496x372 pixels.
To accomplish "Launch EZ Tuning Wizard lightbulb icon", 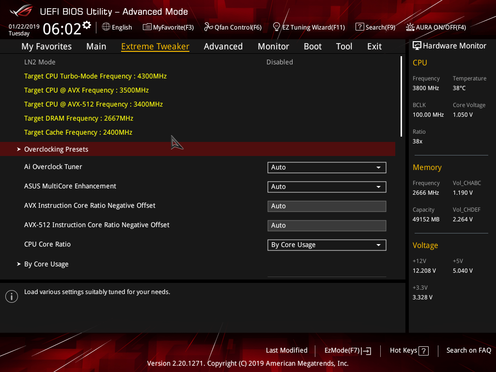I will 277,27.
